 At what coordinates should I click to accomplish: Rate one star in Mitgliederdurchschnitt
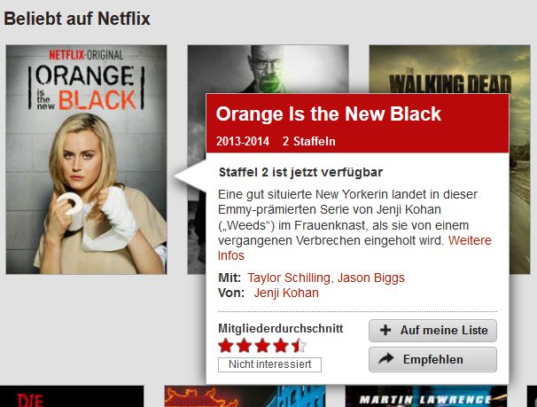[x=226, y=345]
